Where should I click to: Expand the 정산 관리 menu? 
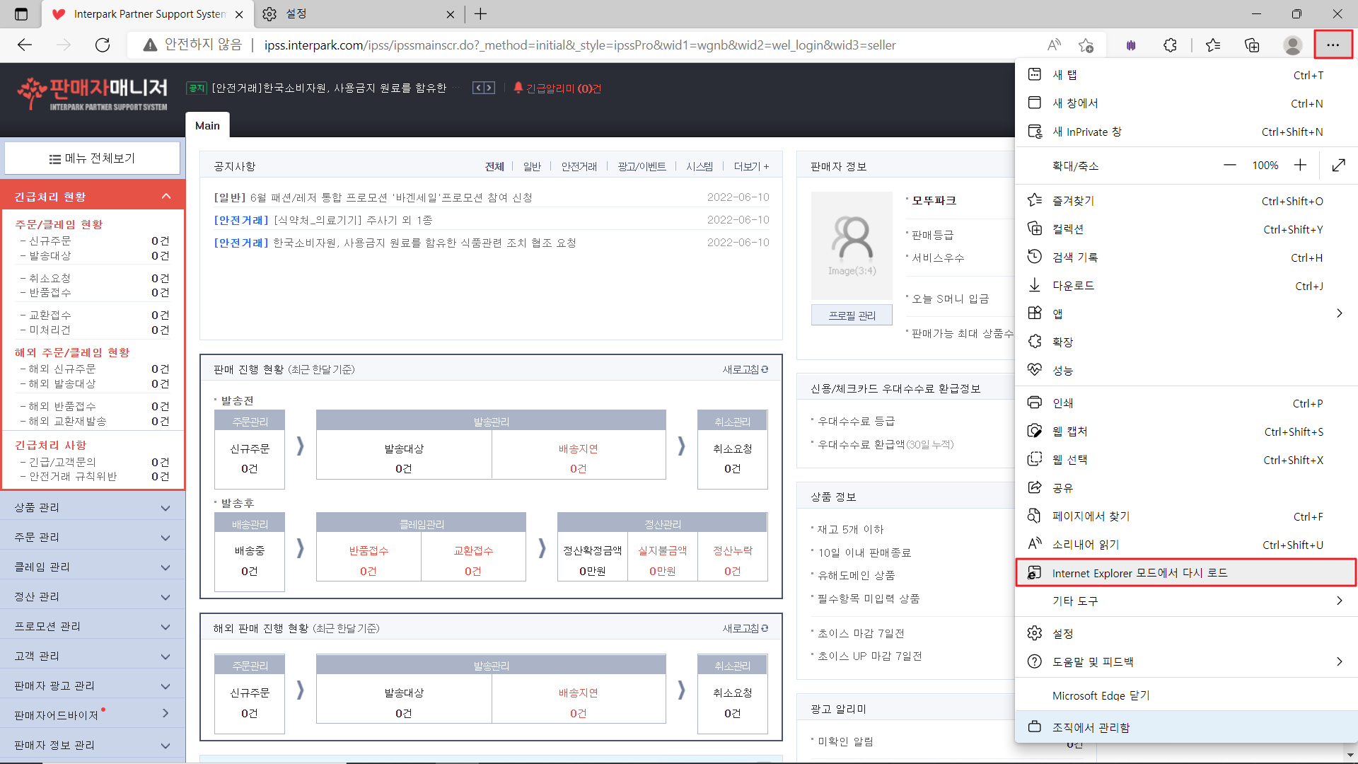pos(93,597)
